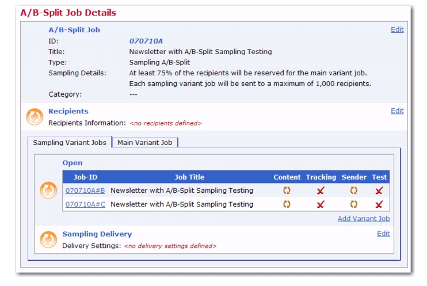Viewport: 427px width, 286px height.
Task: Click the orange status icon beside Recipients
Action: click(35, 117)
